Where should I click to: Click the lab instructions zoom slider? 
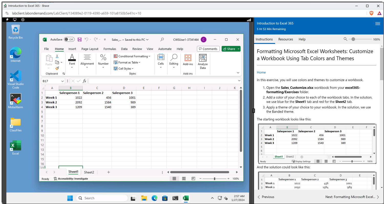[353, 39]
